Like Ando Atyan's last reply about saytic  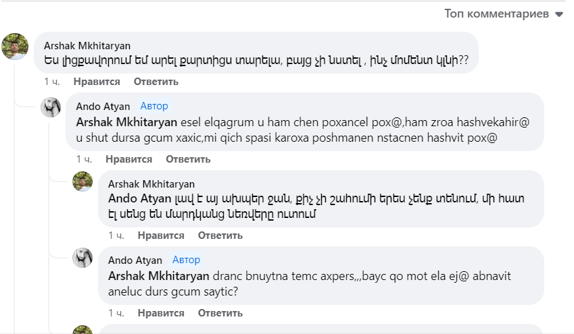[161, 313]
